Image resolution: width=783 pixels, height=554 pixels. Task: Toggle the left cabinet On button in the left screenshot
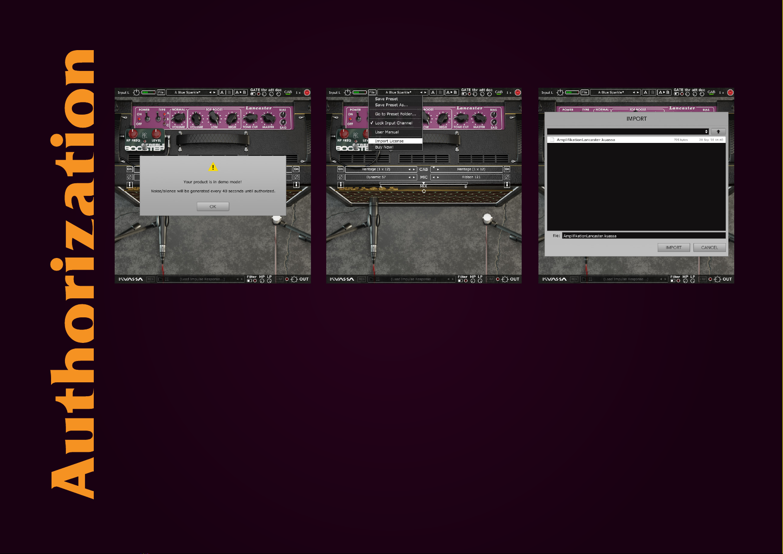[129, 169]
